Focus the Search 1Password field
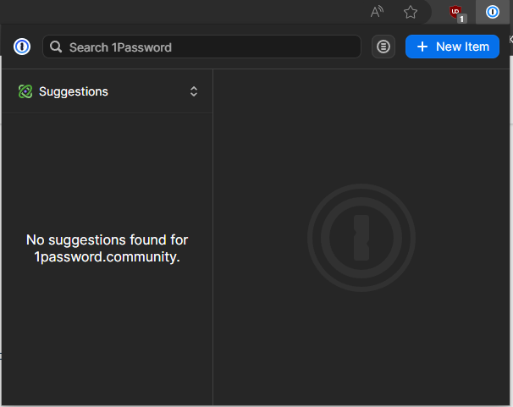Viewport: 513px width, 407px height. click(x=201, y=47)
